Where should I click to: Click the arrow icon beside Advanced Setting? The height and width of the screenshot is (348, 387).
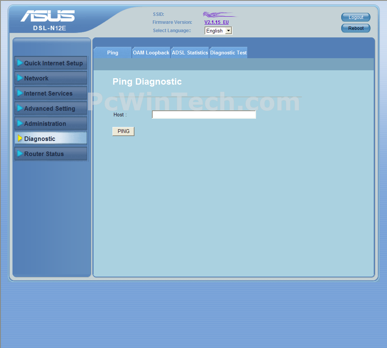click(20, 108)
